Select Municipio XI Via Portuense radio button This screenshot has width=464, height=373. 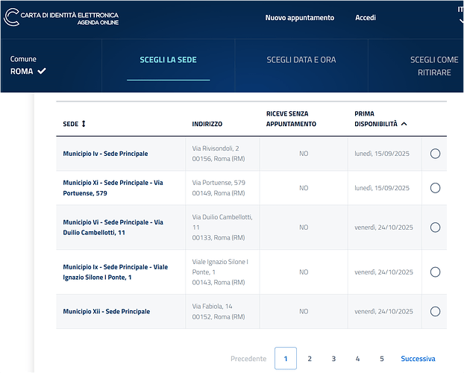coord(435,188)
